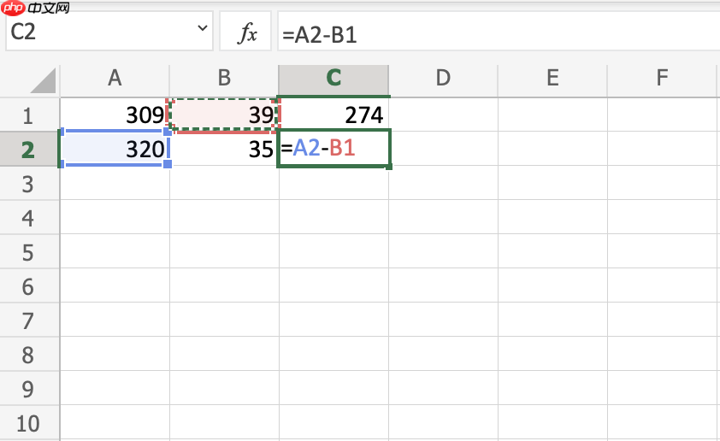Click the fill handle of cell C2
The image size is (720, 441).
click(389, 167)
